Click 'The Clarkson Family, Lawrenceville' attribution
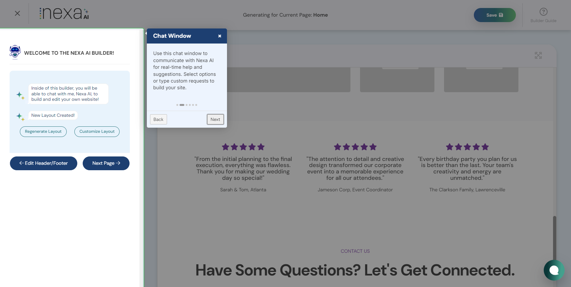The image size is (571, 287). (x=467, y=190)
